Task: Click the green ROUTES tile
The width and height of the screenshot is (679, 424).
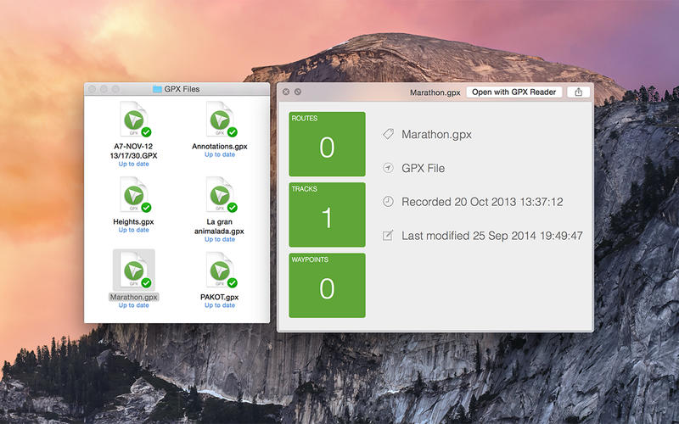Action: [327, 144]
